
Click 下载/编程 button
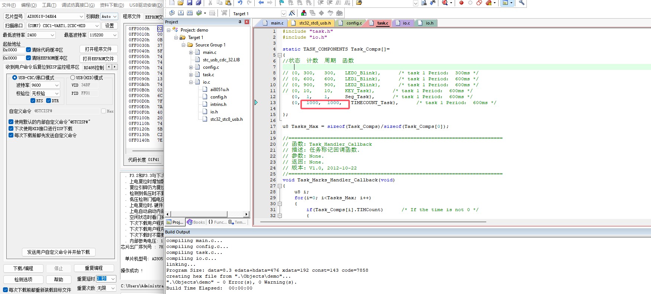23,268
